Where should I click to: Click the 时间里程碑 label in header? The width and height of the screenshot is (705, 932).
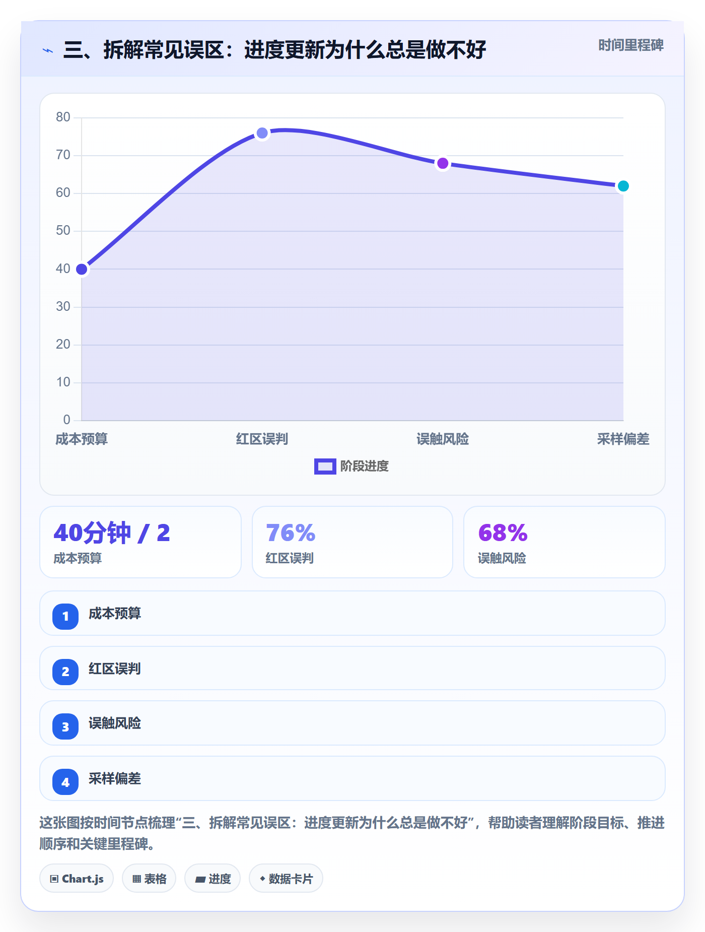pyautogui.click(x=630, y=45)
